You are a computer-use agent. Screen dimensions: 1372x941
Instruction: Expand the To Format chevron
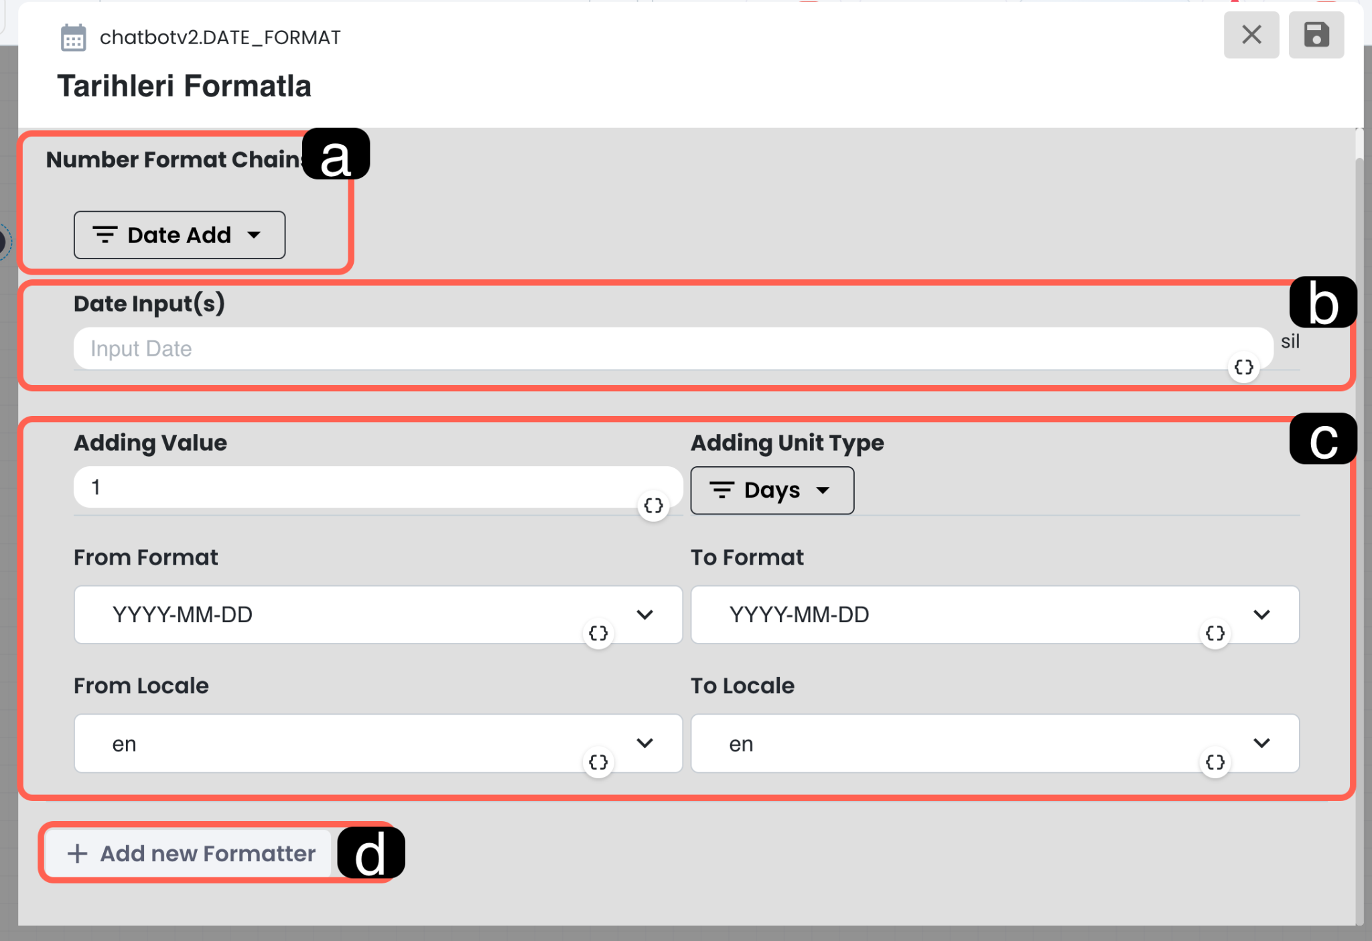point(1261,615)
